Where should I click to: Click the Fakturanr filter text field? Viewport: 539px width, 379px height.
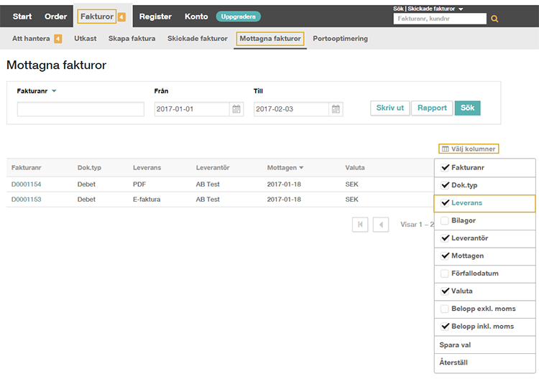[80, 109]
